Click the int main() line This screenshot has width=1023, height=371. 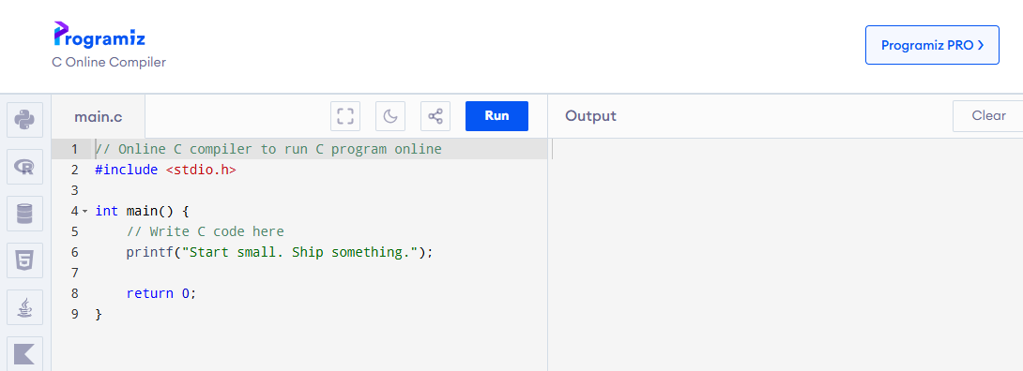pos(142,211)
